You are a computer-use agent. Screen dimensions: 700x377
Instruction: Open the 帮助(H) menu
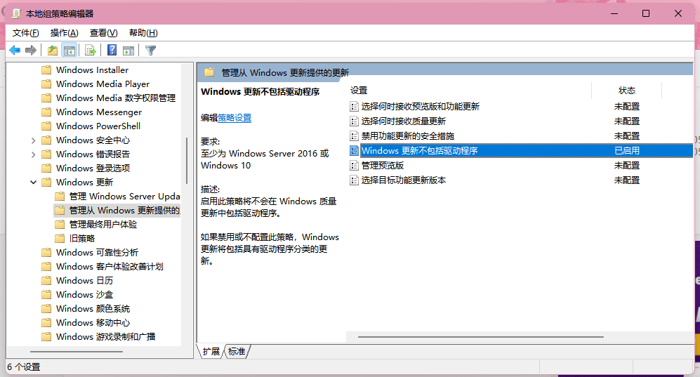[143, 32]
